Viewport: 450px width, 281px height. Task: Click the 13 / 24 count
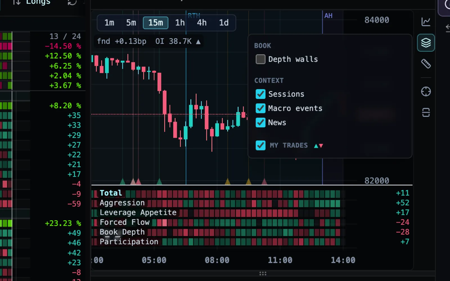(x=65, y=37)
